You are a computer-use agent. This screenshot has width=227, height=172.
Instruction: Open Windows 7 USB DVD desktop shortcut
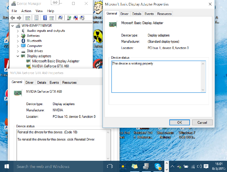point(187,133)
